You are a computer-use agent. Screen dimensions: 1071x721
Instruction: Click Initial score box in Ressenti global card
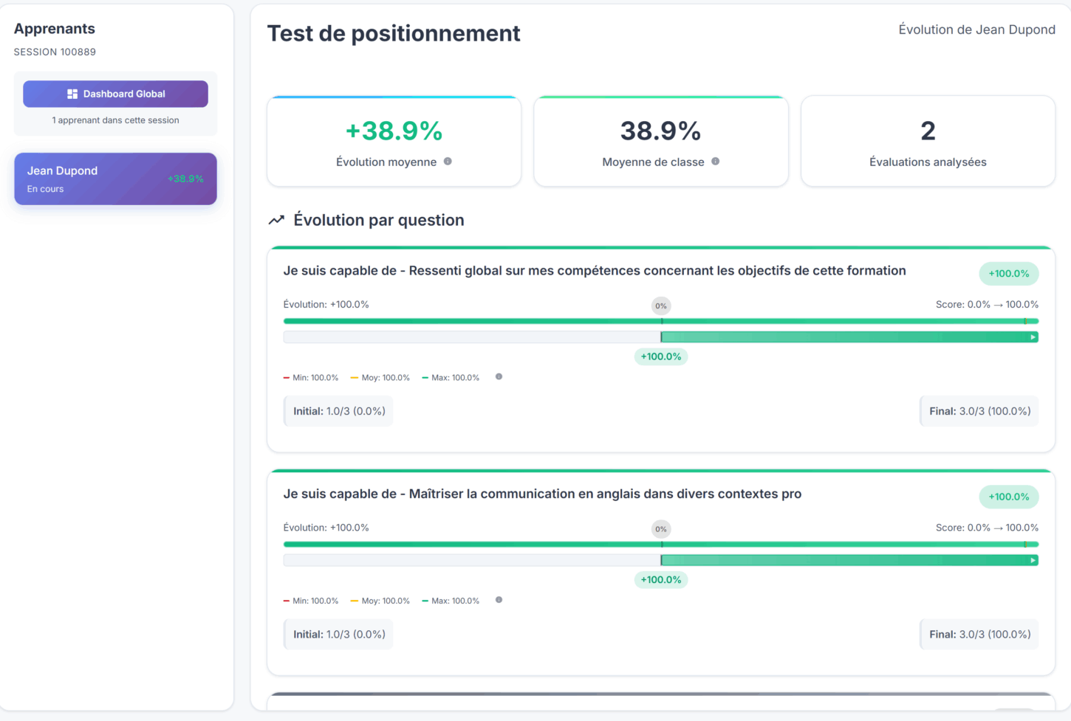(339, 411)
